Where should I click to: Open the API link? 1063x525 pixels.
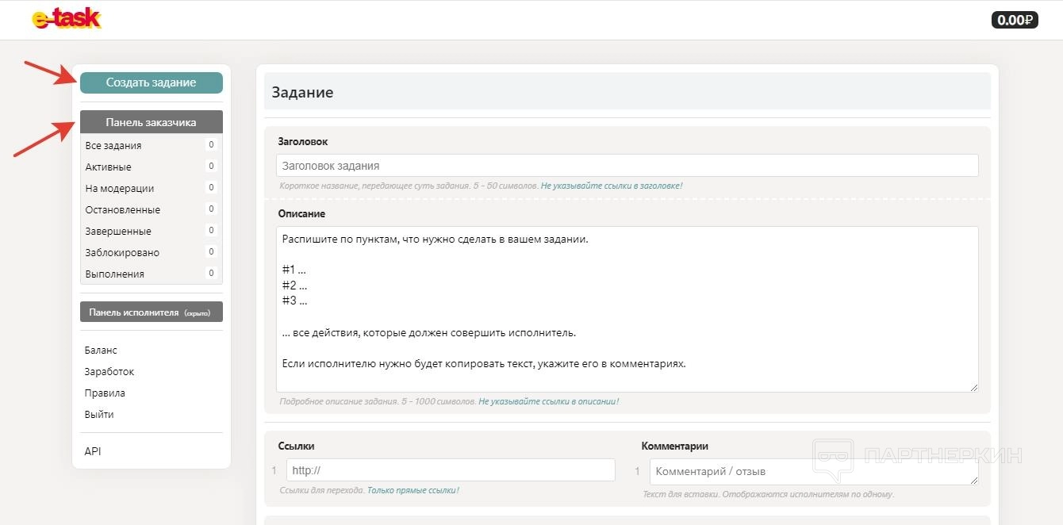point(93,452)
